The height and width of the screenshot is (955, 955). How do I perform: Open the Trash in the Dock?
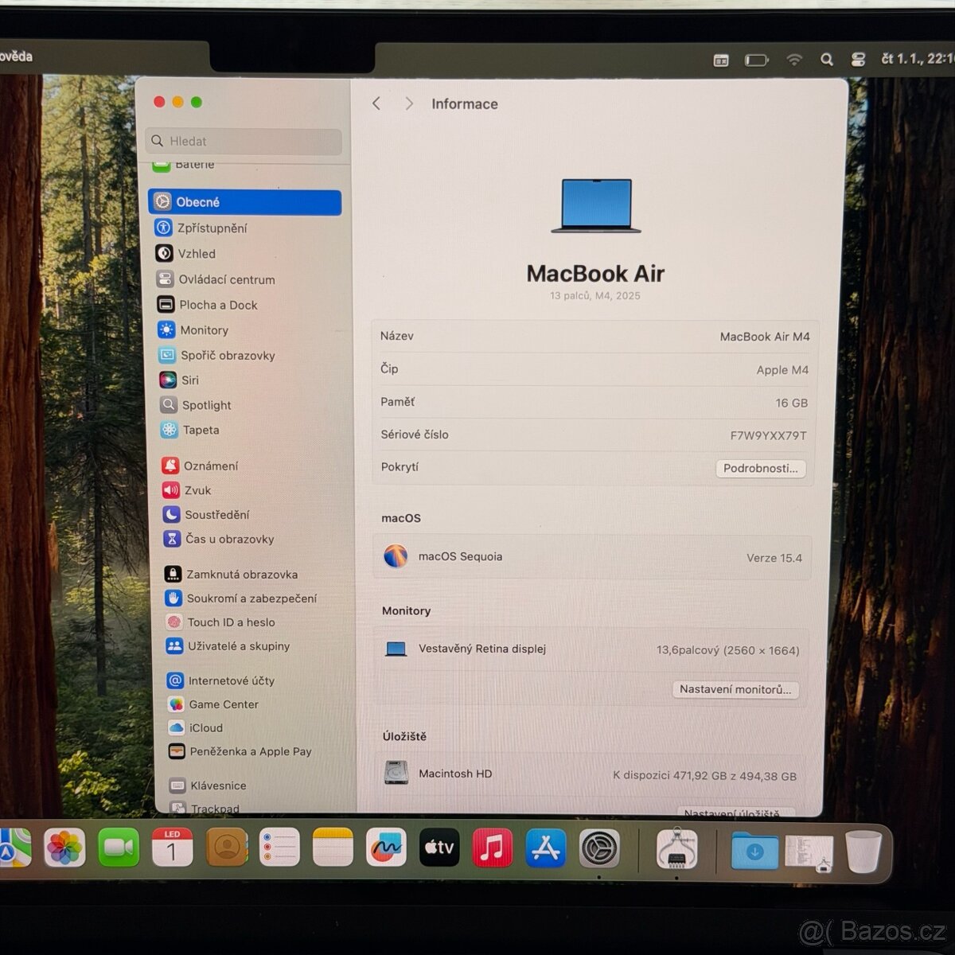click(x=863, y=852)
